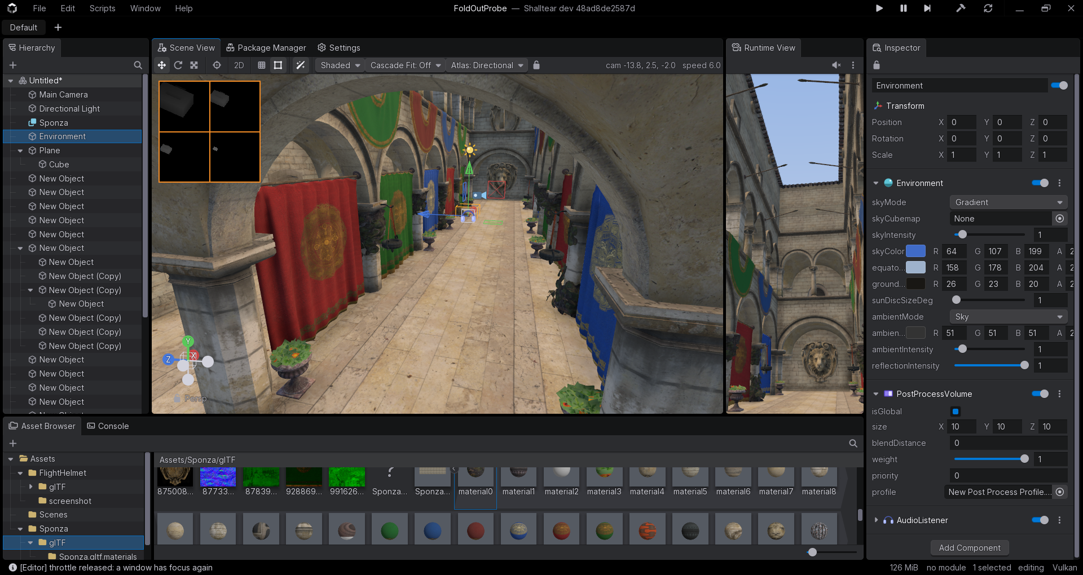This screenshot has height=575, width=1083.
Task: Click the lock icon in Scene View toolbar
Action: coord(536,65)
